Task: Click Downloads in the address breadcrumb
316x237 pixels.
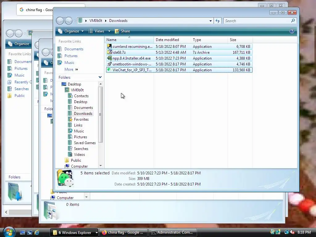Action: (x=118, y=21)
